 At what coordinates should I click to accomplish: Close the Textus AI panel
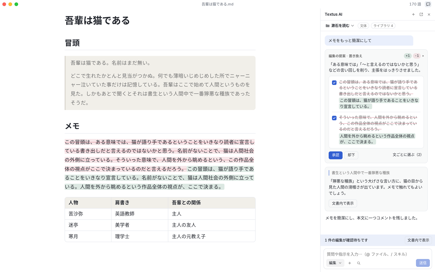click(429, 15)
